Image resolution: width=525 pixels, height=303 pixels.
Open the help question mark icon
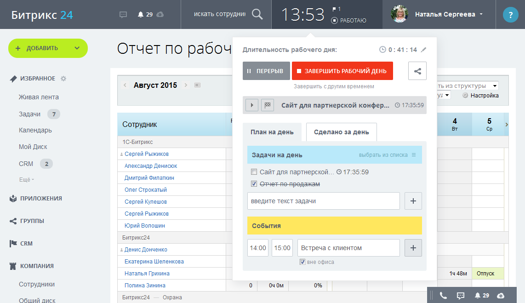coord(510,15)
